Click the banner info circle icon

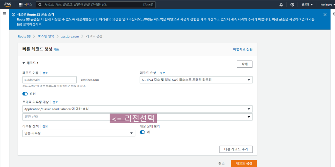[x=14, y=15]
